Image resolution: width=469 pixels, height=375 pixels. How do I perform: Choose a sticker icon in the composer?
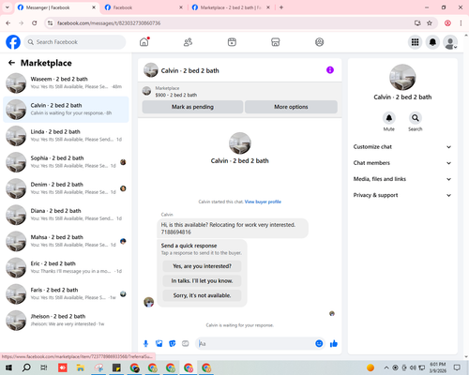173,344
